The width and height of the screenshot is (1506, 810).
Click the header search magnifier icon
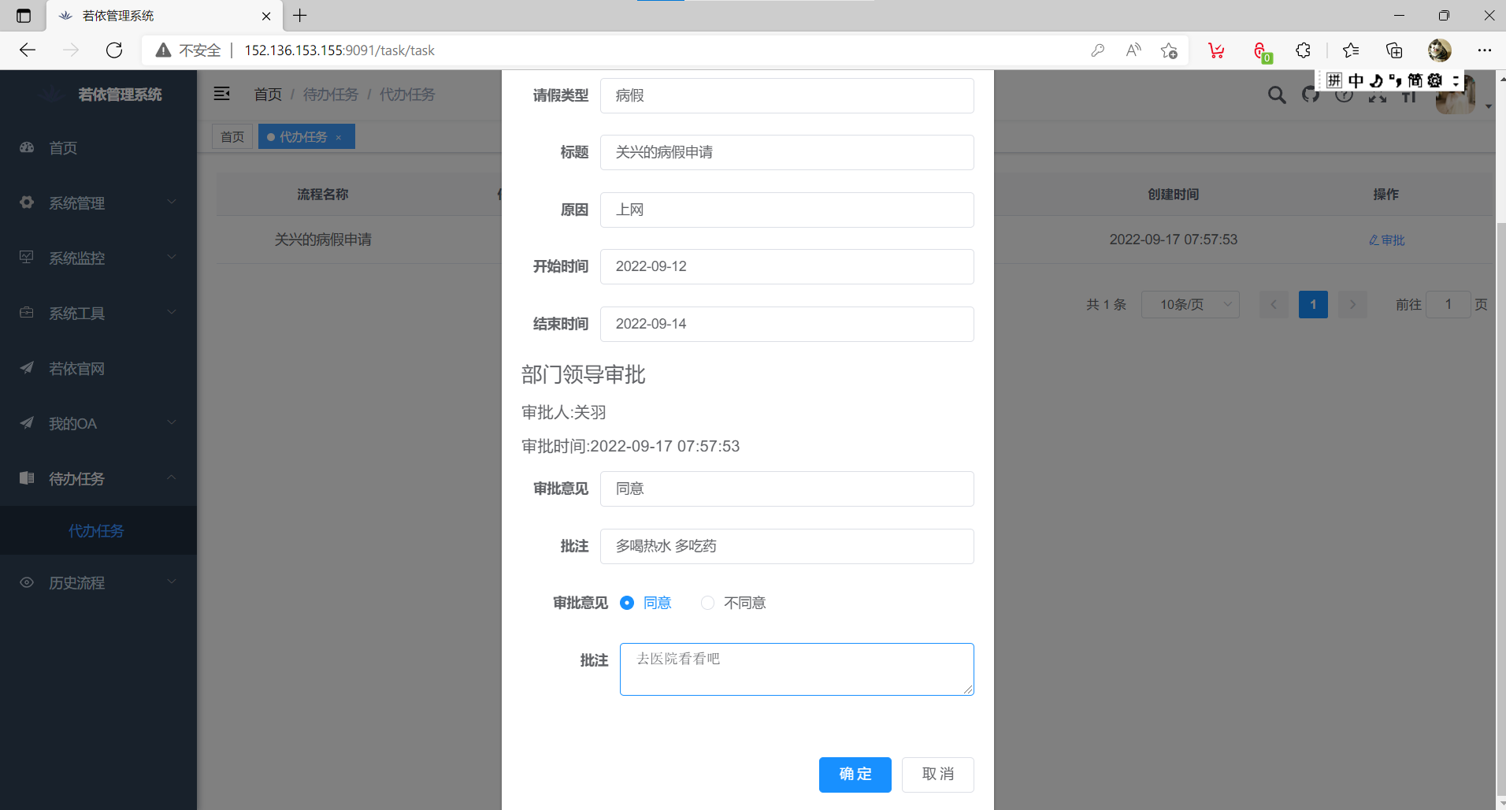(x=1276, y=95)
